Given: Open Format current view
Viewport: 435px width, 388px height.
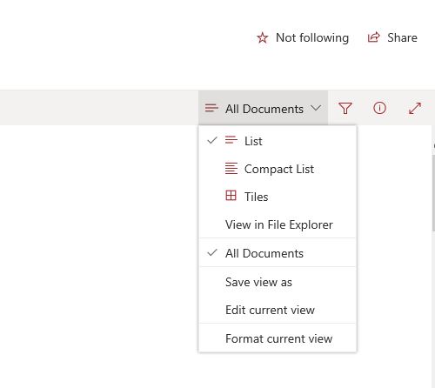Looking at the screenshot, I should click(278, 338).
